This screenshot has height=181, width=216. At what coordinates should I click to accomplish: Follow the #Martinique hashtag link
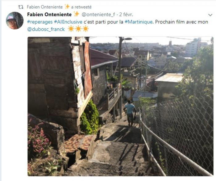pyautogui.click(x=139, y=22)
